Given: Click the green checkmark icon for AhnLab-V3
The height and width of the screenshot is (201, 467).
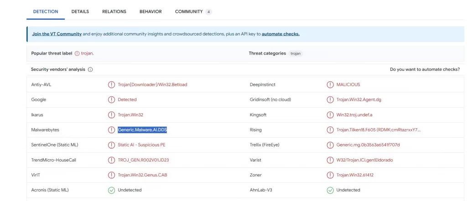Looking at the screenshot, I should [x=330, y=190].
